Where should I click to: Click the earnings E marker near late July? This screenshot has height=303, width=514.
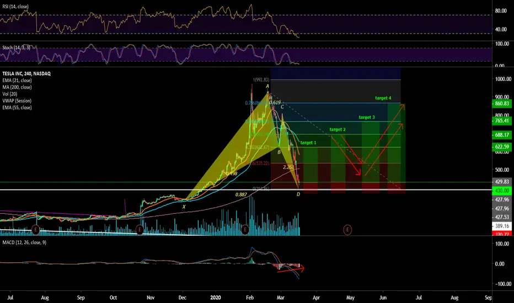(35, 230)
